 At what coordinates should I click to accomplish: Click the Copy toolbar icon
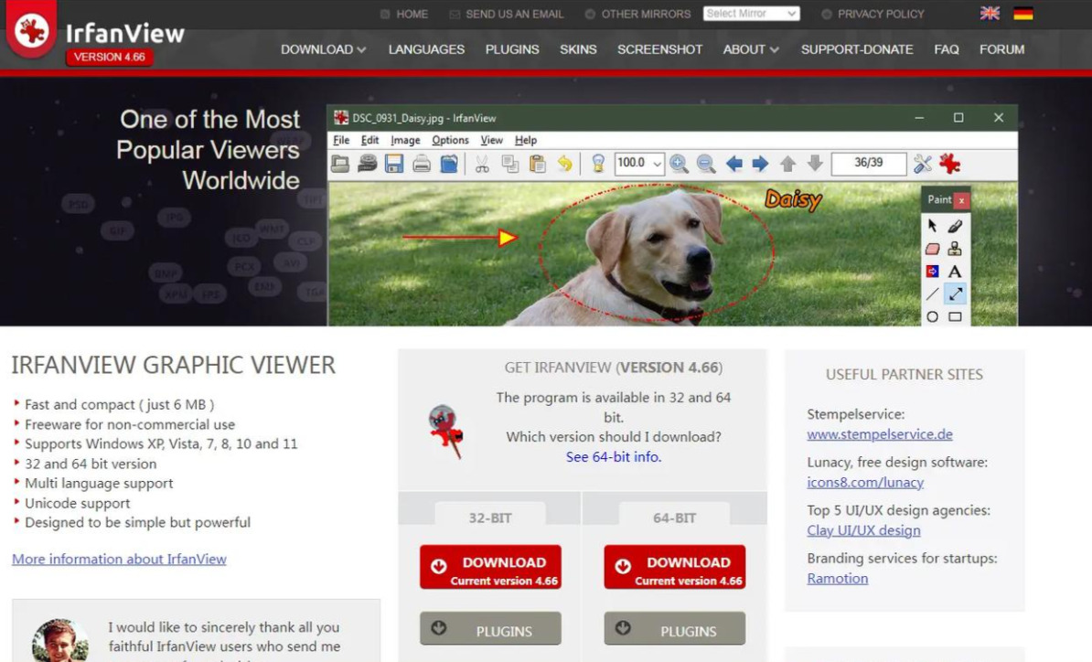pos(509,164)
